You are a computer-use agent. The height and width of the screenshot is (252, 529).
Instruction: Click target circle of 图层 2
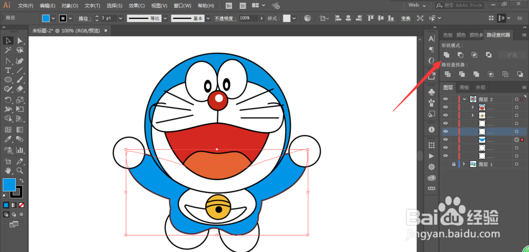click(516, 99)
